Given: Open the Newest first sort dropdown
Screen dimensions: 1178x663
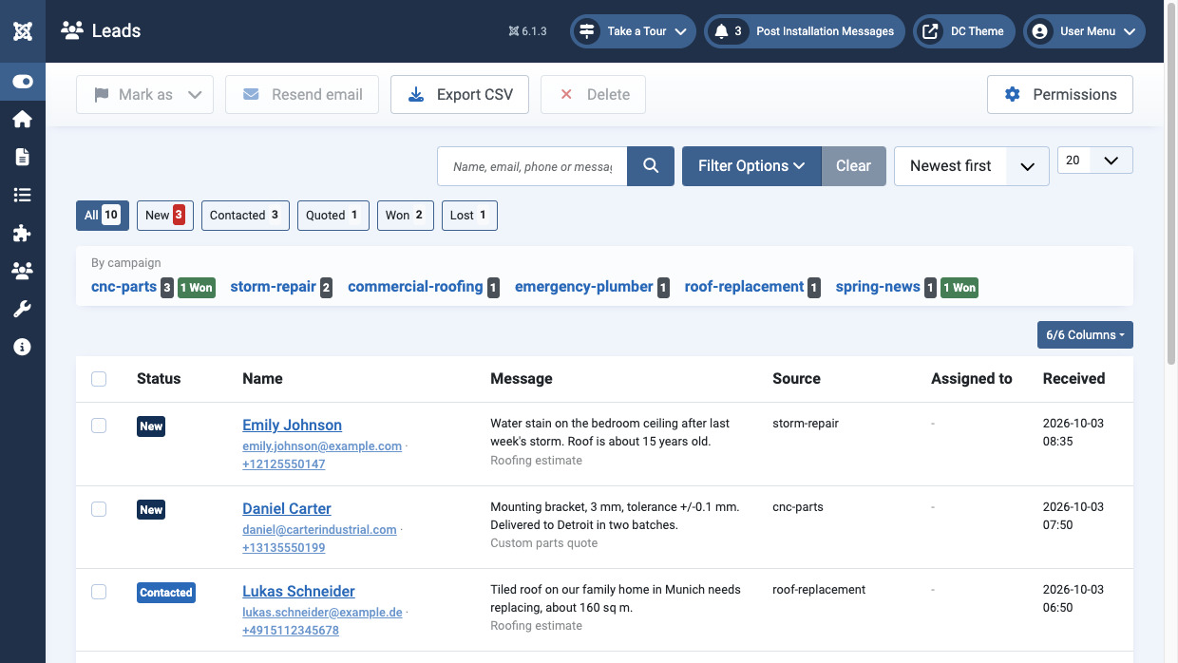Looking at the screenshot, I should pyautogui.click(x=972, y=166).
